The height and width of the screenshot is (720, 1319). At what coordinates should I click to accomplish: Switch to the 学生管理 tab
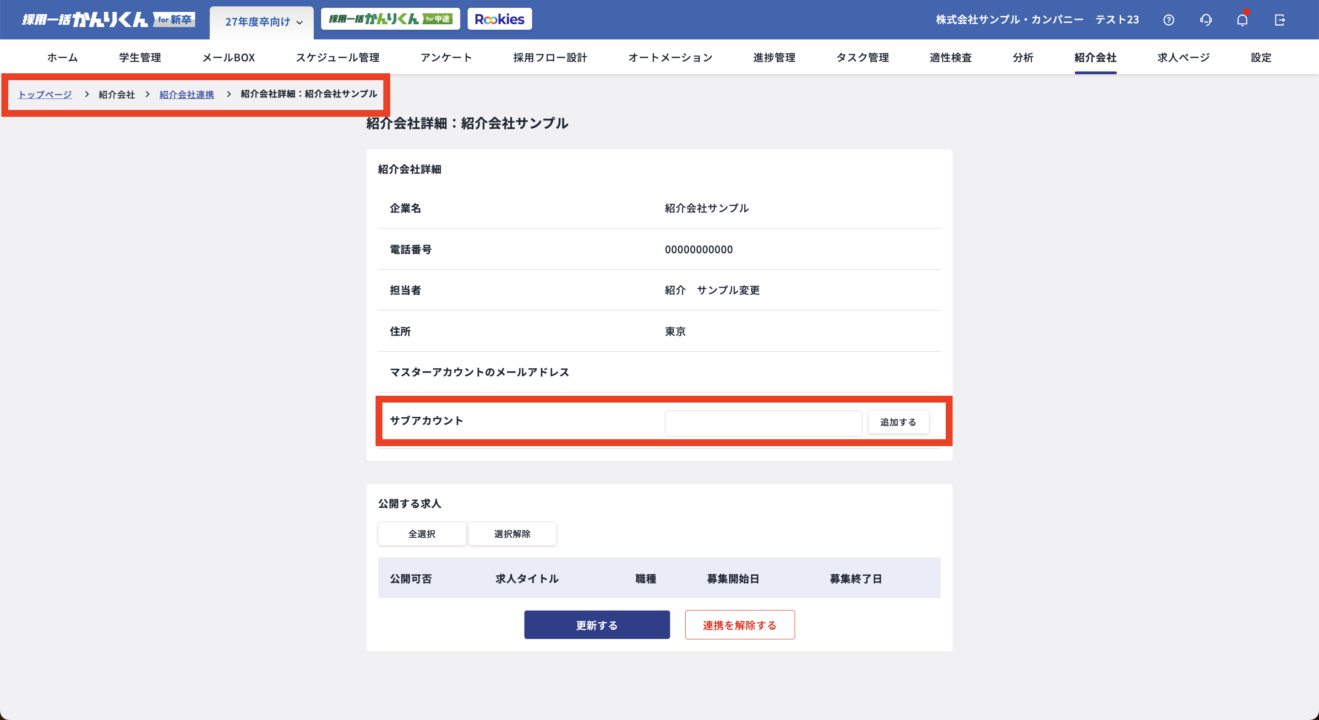[140, 57]
